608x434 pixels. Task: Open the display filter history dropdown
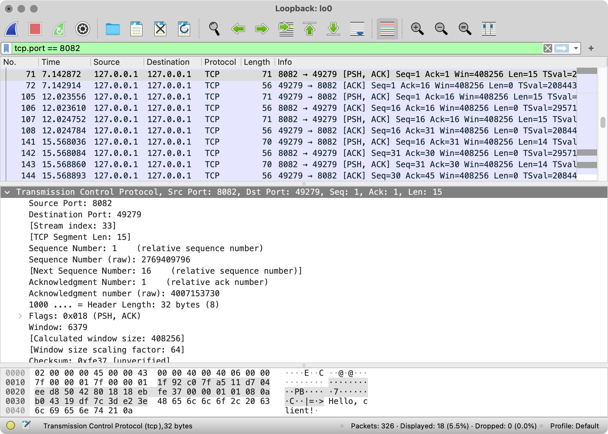pyautogui.click(x=576, y=48)
